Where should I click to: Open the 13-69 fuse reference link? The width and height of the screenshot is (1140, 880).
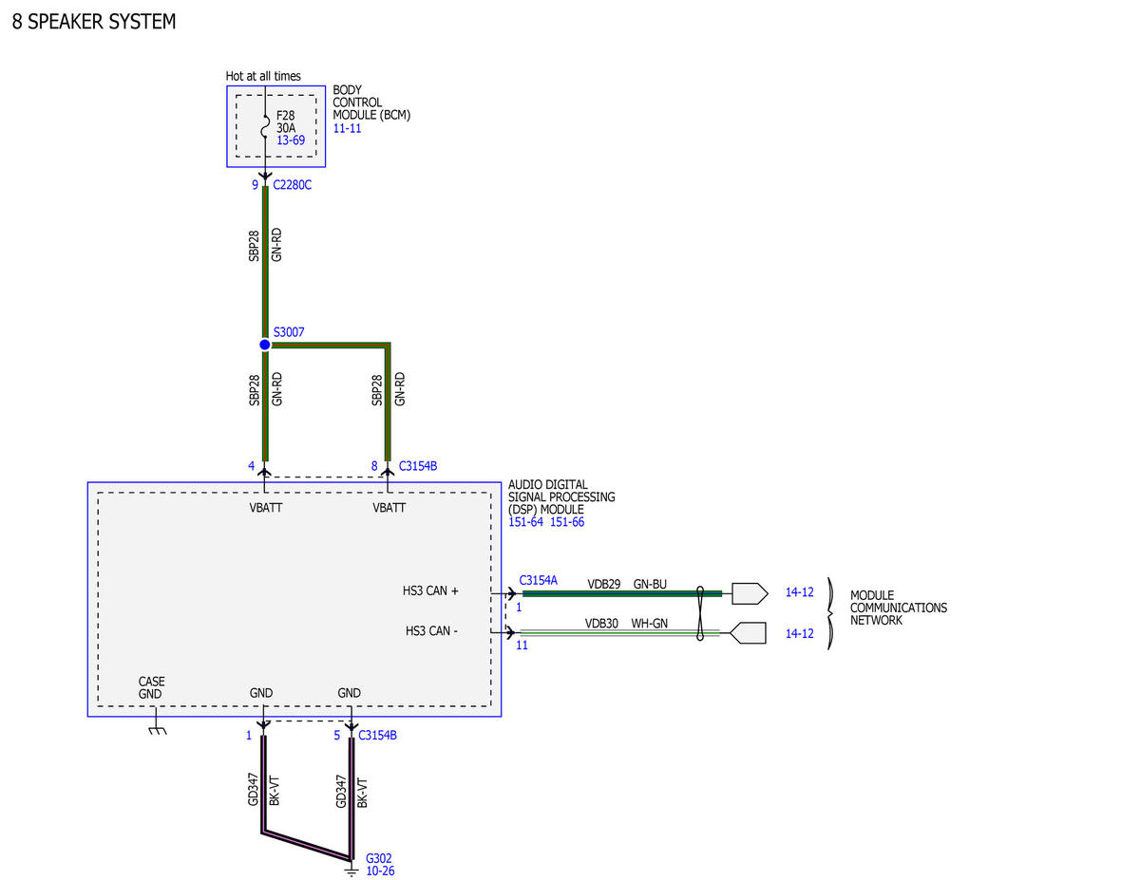291,140
